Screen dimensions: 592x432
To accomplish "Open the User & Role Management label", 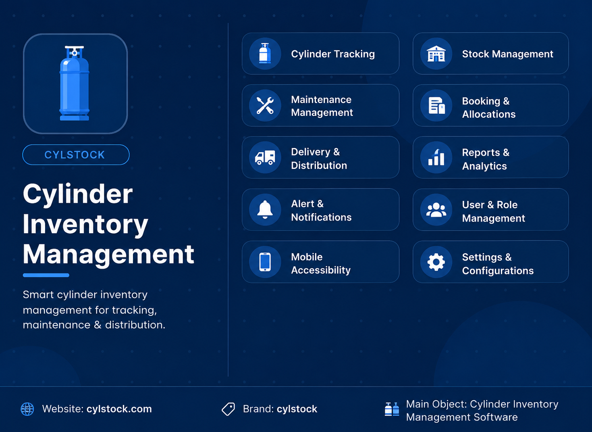I will point(493,211).
